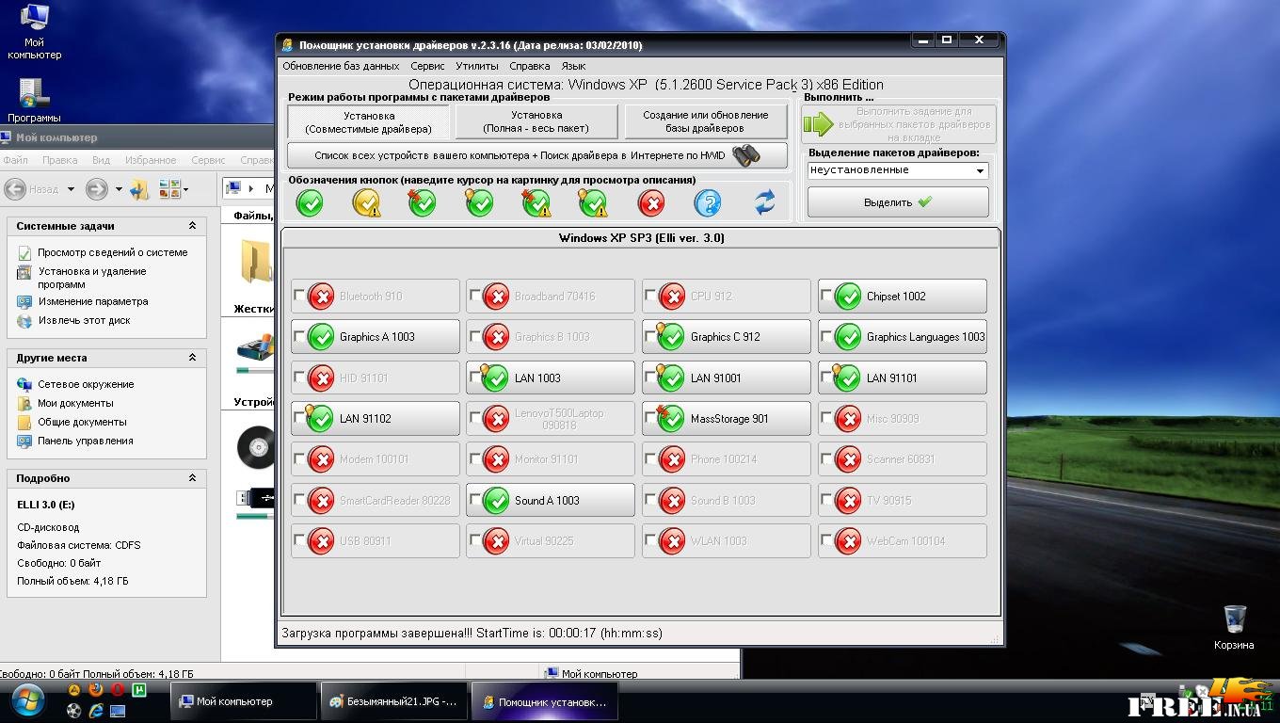
Task: Open the Утилиты menu
Action: (x=477, y=66)
